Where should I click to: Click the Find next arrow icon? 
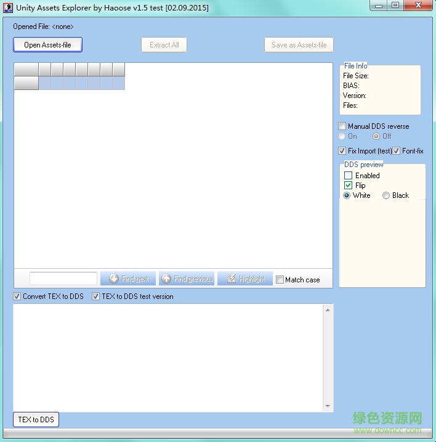coord(114,279)
